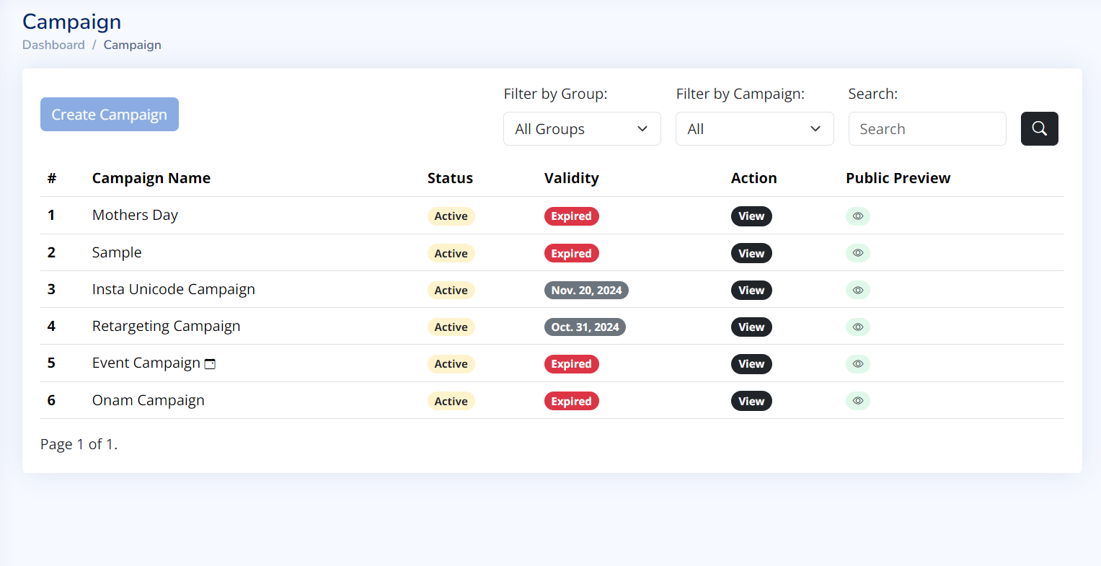Click calendar icon beside Event Campaign
This screenshot has width=1101, height=566.
210,364
